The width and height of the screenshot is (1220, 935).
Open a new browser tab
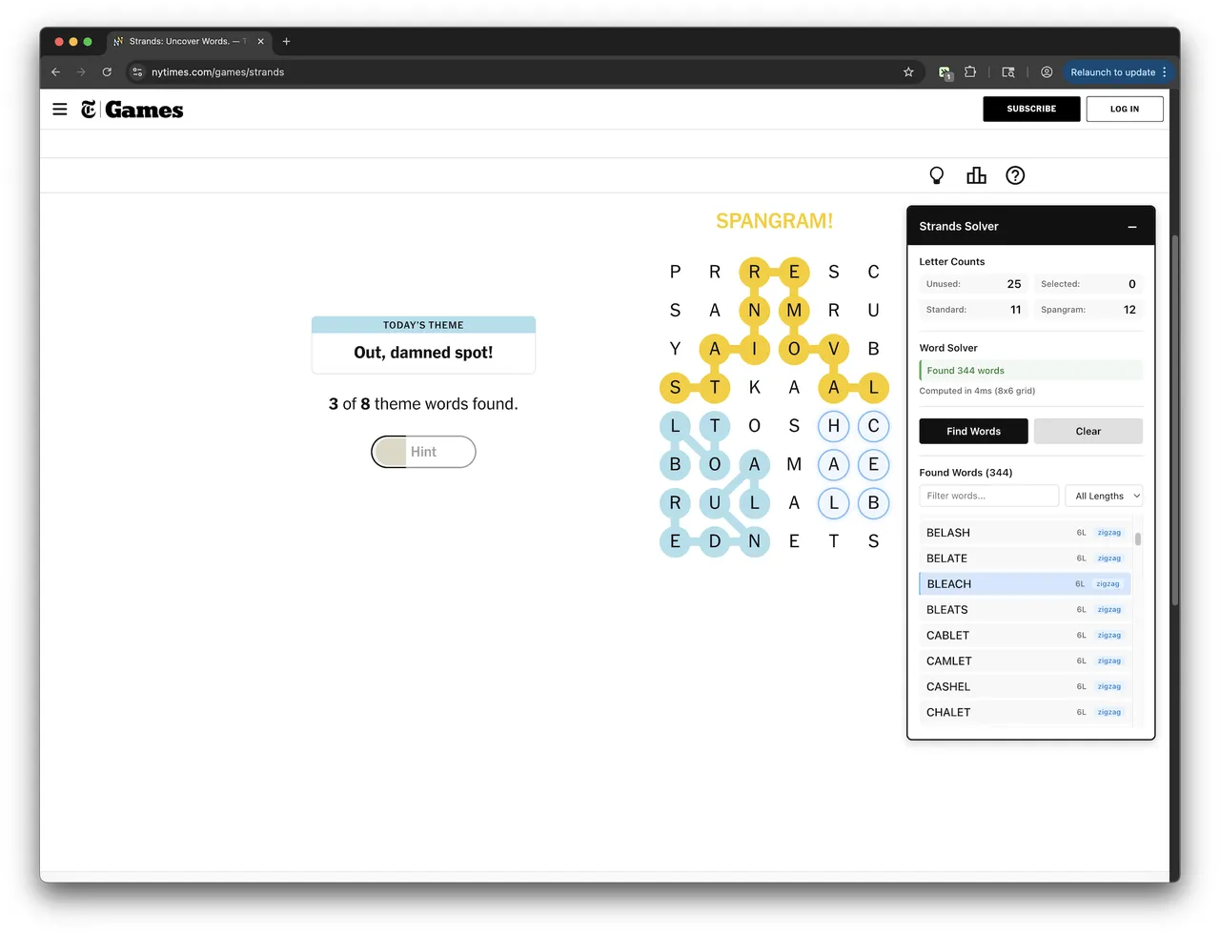[286, 42]
